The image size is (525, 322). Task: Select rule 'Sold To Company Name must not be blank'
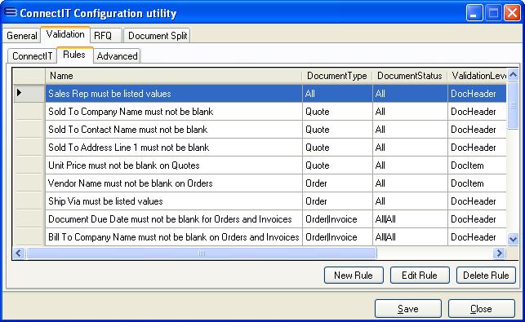pos(173,112)
